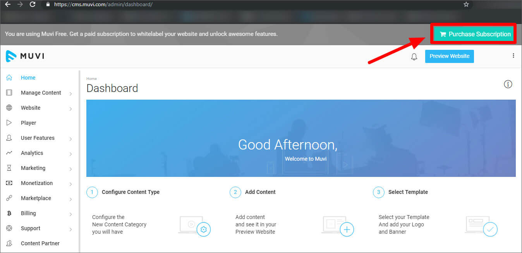Click the "User Features" sidebar label
Viewport: 522px width, 253px height.
[x=38, y=138]
